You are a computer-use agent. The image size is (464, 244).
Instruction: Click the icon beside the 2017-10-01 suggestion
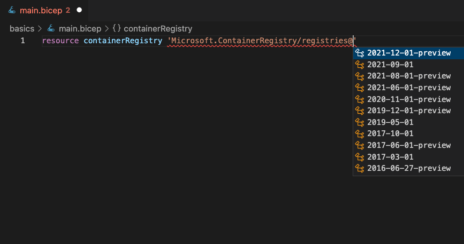click(360, 133)
